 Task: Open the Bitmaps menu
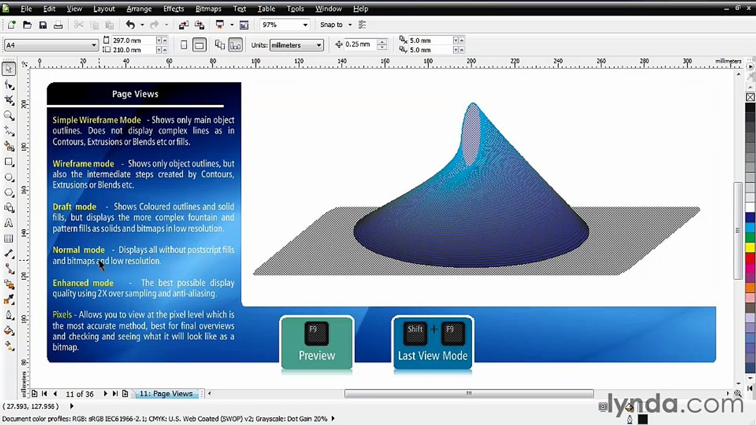click(208, 9)
